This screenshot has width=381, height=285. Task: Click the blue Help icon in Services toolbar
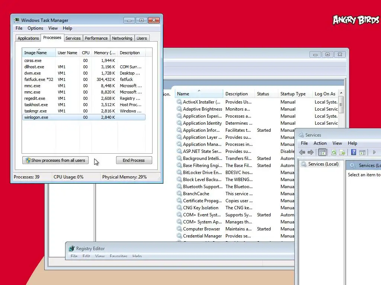click(x=353, y=152)
